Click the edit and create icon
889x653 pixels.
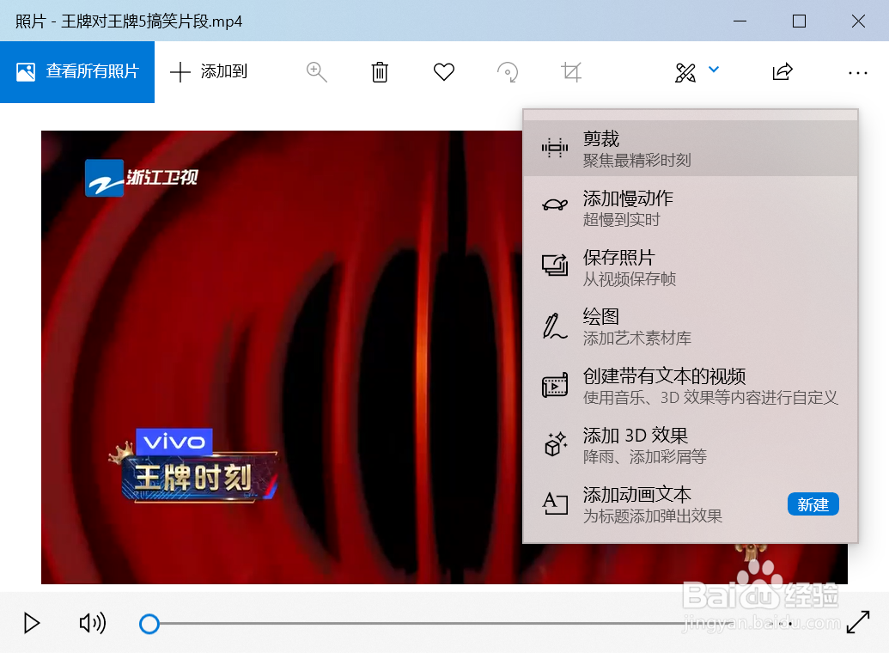pyautogui.click(x=685, y=72)
